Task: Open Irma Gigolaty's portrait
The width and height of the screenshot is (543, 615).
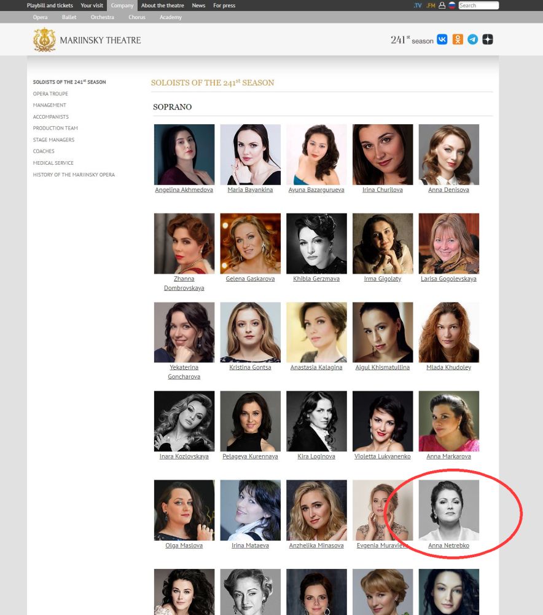Action: pyautogui.click(x=383, y=244)
